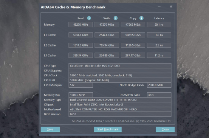The image size is (209, 138).
Task: Select the Memory Latency 50.1 ns field
Action: click(159, 25)
